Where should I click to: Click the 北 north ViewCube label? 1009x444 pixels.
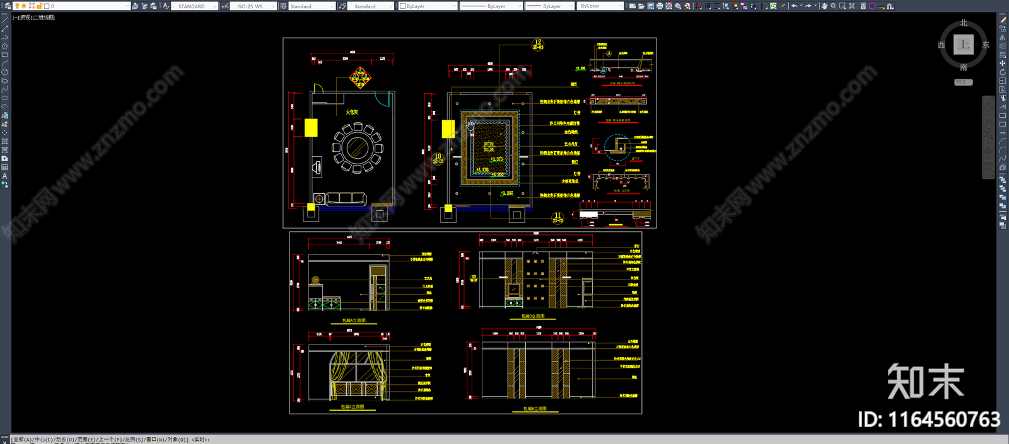(964, 23)
